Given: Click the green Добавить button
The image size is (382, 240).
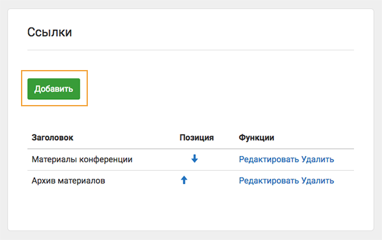Looking at the screenshot, I should point(53,88).
